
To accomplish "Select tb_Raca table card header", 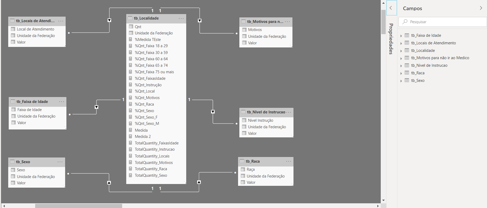I will [x=266, y=161].
